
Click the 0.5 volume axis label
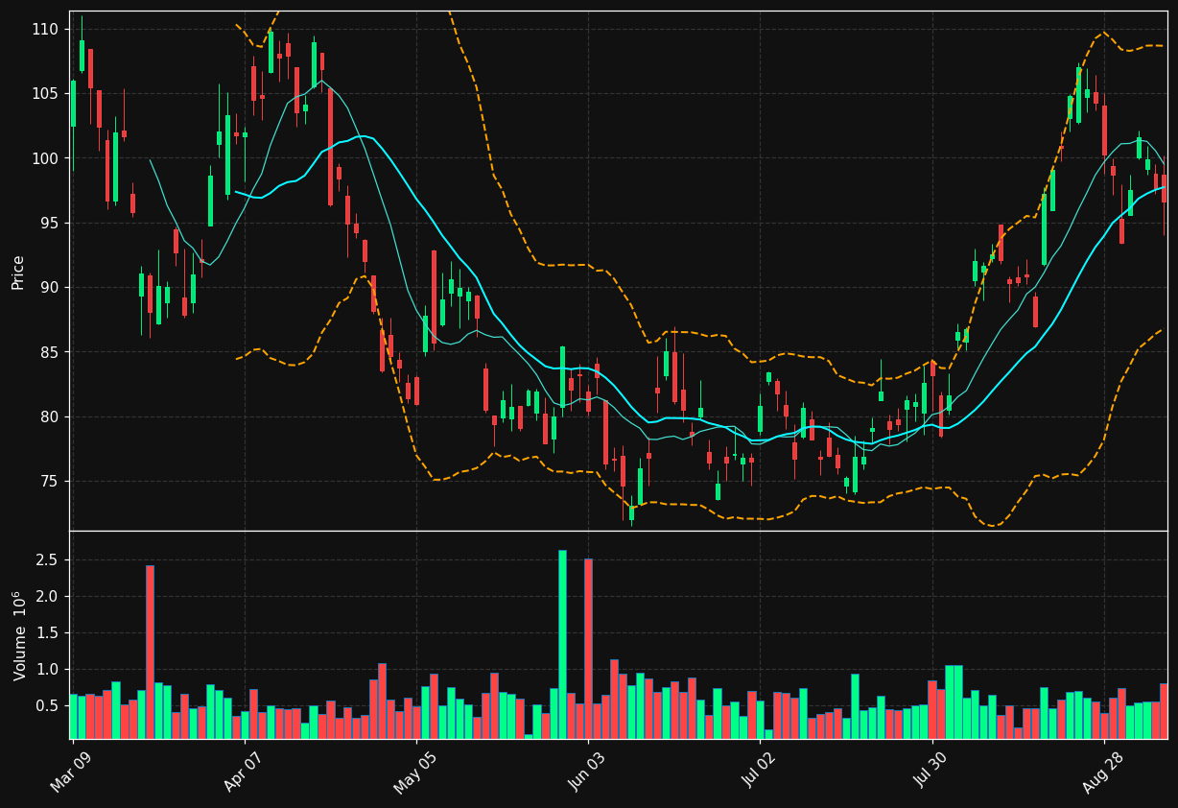[47, 705]
